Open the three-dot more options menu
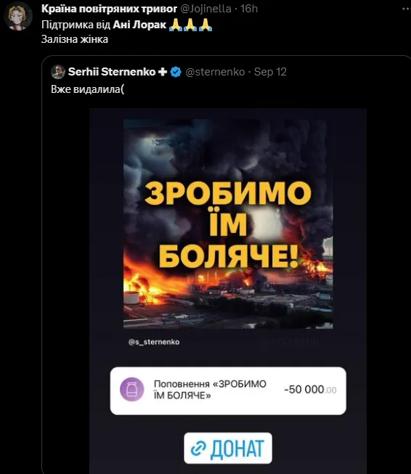 [407, 9]
